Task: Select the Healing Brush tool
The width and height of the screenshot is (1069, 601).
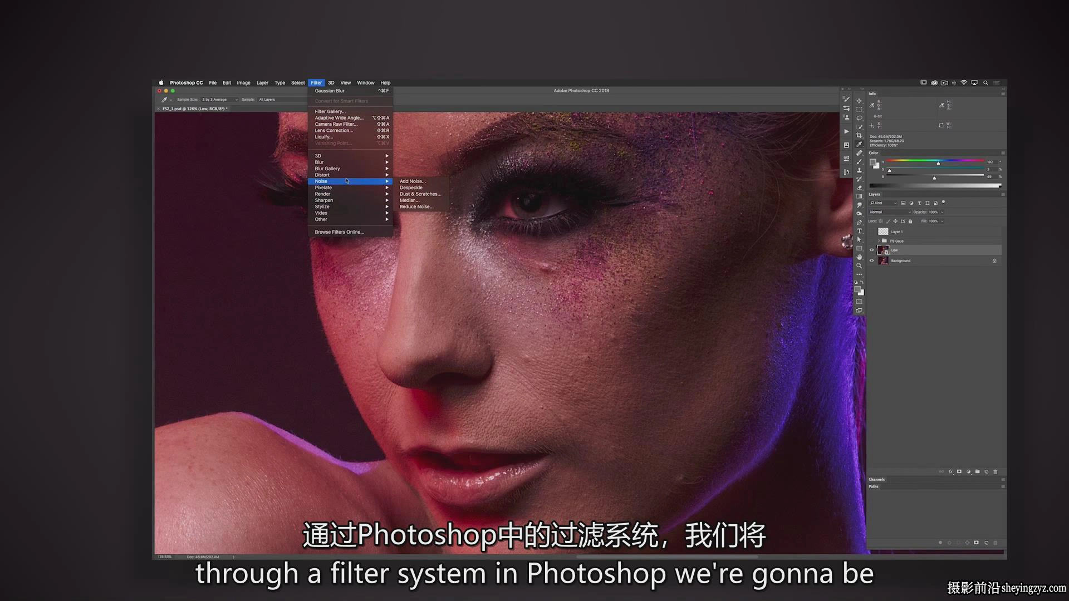Action: [x=859, y=153]
